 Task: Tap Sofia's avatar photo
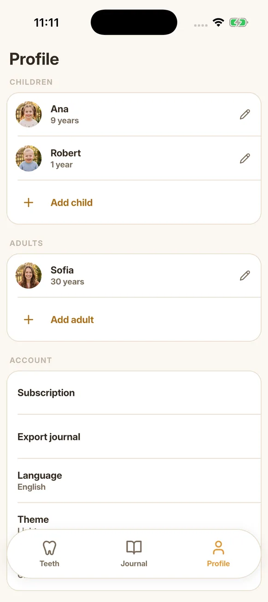(x=29, y=275)
